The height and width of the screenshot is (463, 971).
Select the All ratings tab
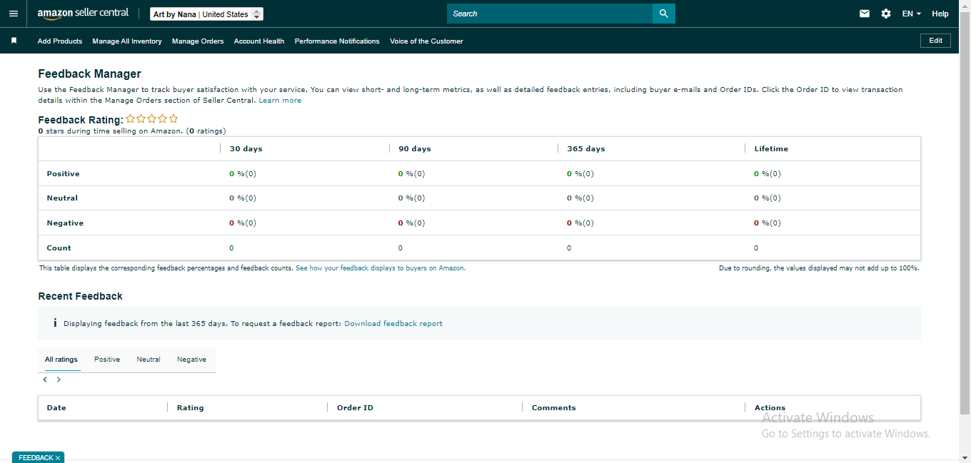61,360
